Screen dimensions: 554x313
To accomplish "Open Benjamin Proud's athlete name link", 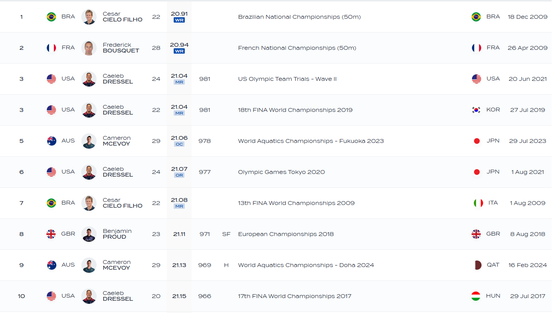I will coord(117,234).
